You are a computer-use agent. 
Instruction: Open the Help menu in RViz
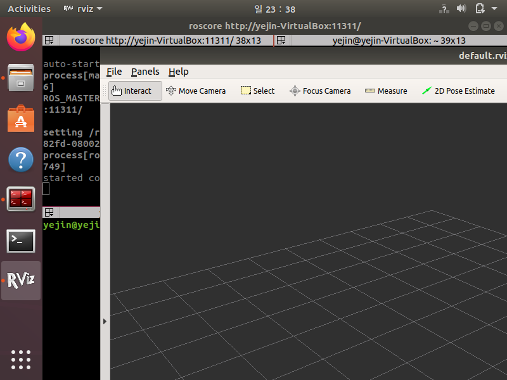click(x=179, y=72)
